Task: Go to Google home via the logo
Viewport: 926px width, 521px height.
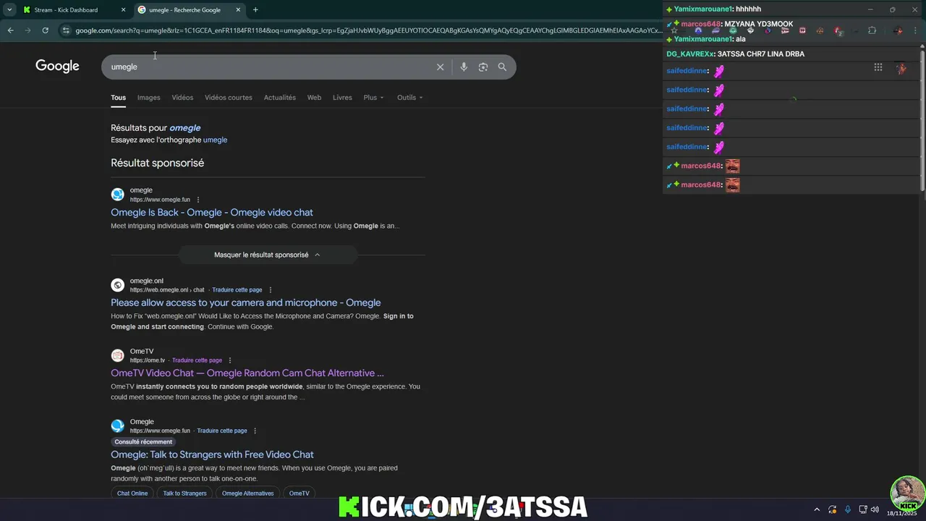Action: coord(57,66)
